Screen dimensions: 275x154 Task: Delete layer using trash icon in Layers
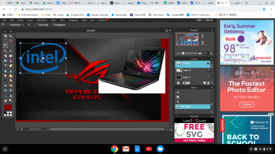click(208, 83)
